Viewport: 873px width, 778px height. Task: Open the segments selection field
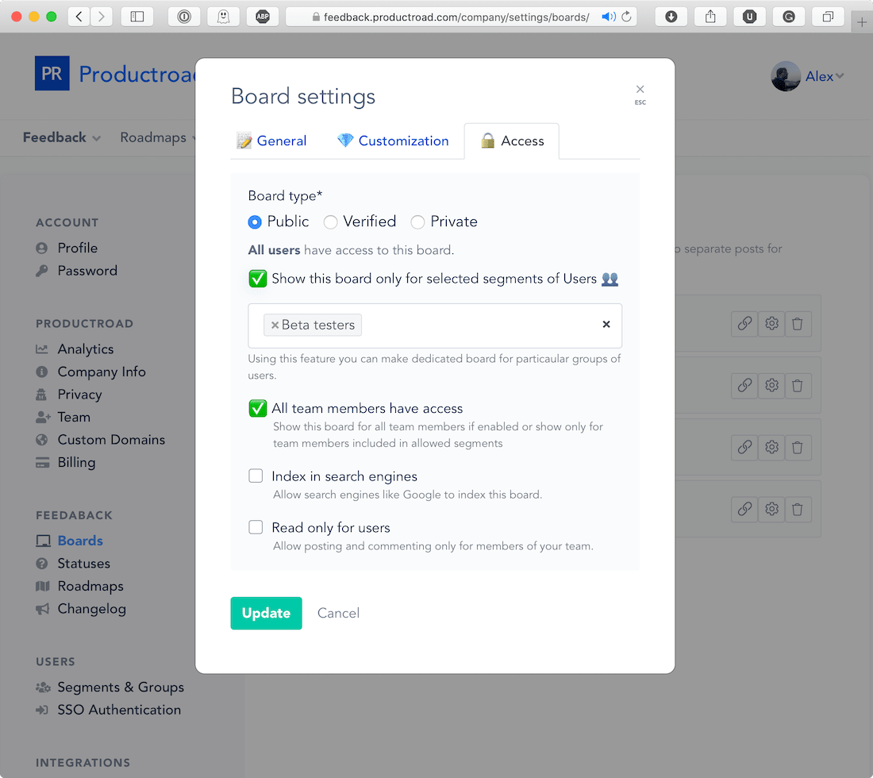(x=435, y=325)
